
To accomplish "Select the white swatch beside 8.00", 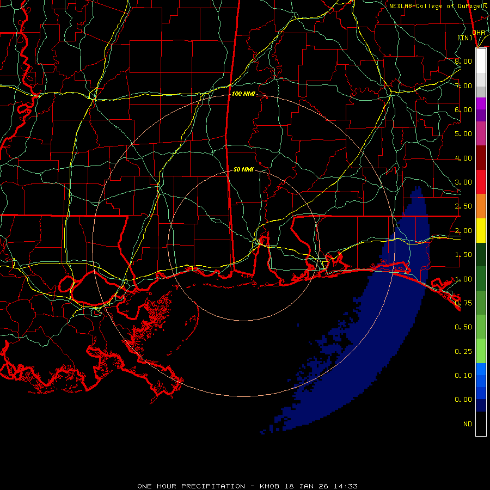I will click(481, 61).
